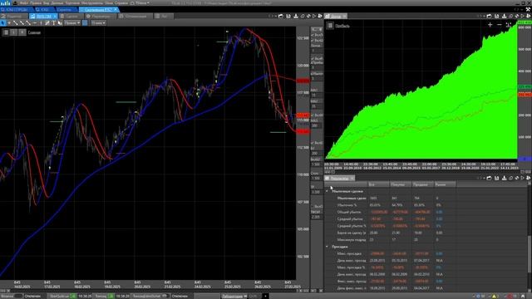This screenshot has width=532, height=299.
Task: Click the Средний убыток % row label
Action: (x=352, y=226)
